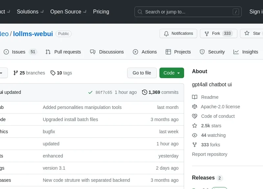Click the Go to file button
Viewport: 263px width, 189px height.
click(142, 73)
